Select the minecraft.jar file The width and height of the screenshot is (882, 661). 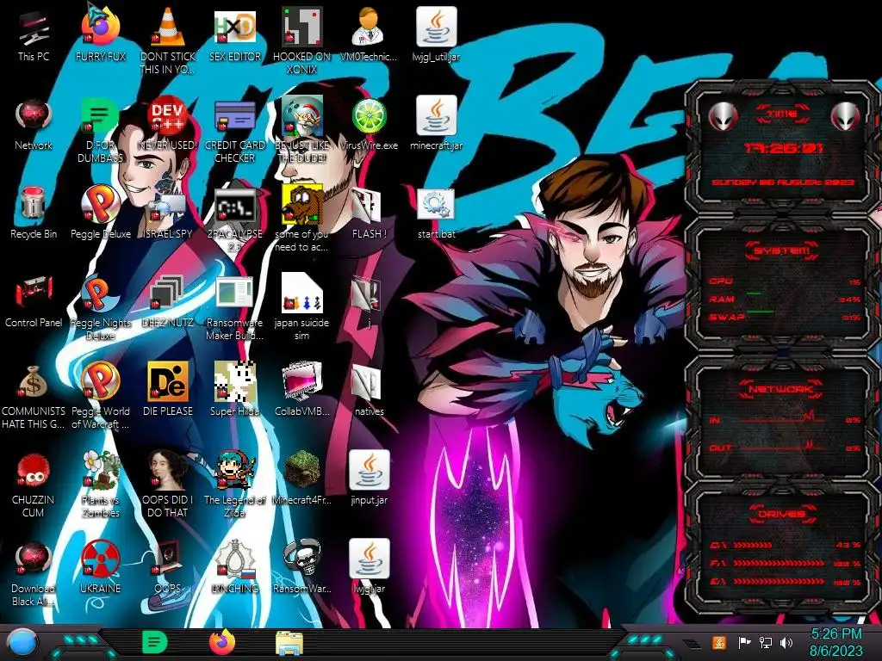[437, 116]
